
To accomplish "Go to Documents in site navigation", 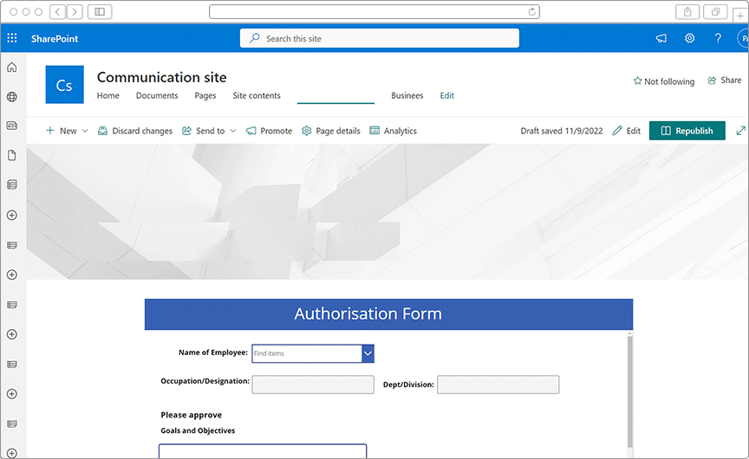I will tap(157, 96).
